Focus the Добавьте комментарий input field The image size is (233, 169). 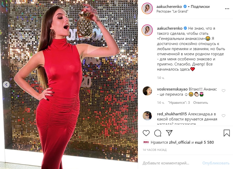click(x=171, y=163)
